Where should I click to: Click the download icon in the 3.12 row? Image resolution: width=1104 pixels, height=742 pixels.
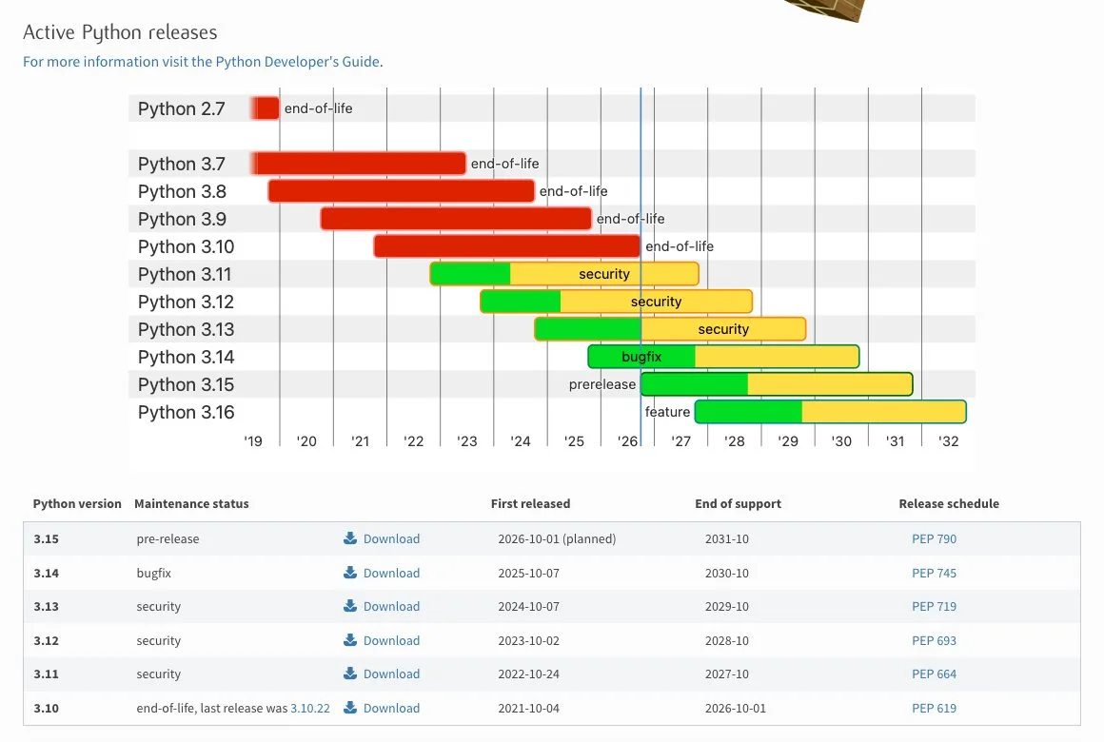(350, 640)
